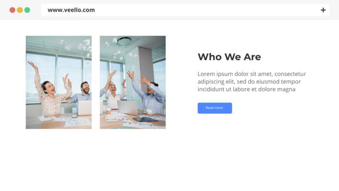339x191 pixels.
Task: Click the plus icon for a new tab
Action: click(x=323, y=10)
